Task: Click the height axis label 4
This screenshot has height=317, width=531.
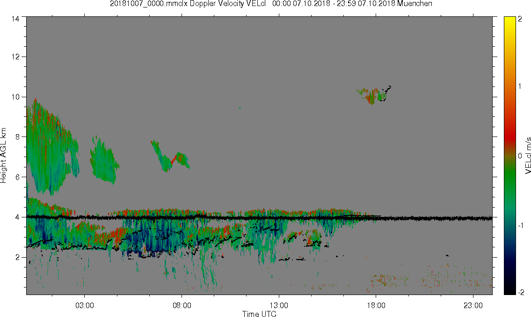Action: point(18,217)
